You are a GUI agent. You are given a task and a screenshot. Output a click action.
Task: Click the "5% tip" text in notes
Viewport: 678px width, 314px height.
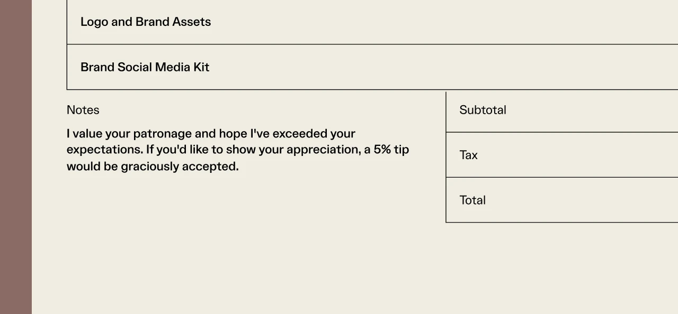(391, 150)
